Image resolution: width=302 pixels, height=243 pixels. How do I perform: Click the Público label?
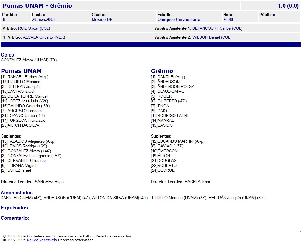click(x=267, y=15)
